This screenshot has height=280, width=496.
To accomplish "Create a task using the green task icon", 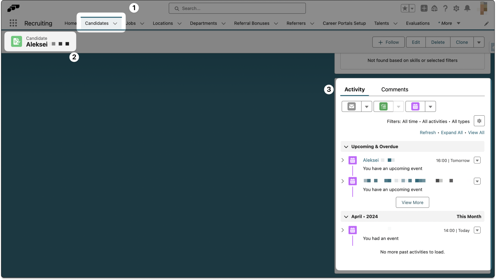I will point(383,106).
